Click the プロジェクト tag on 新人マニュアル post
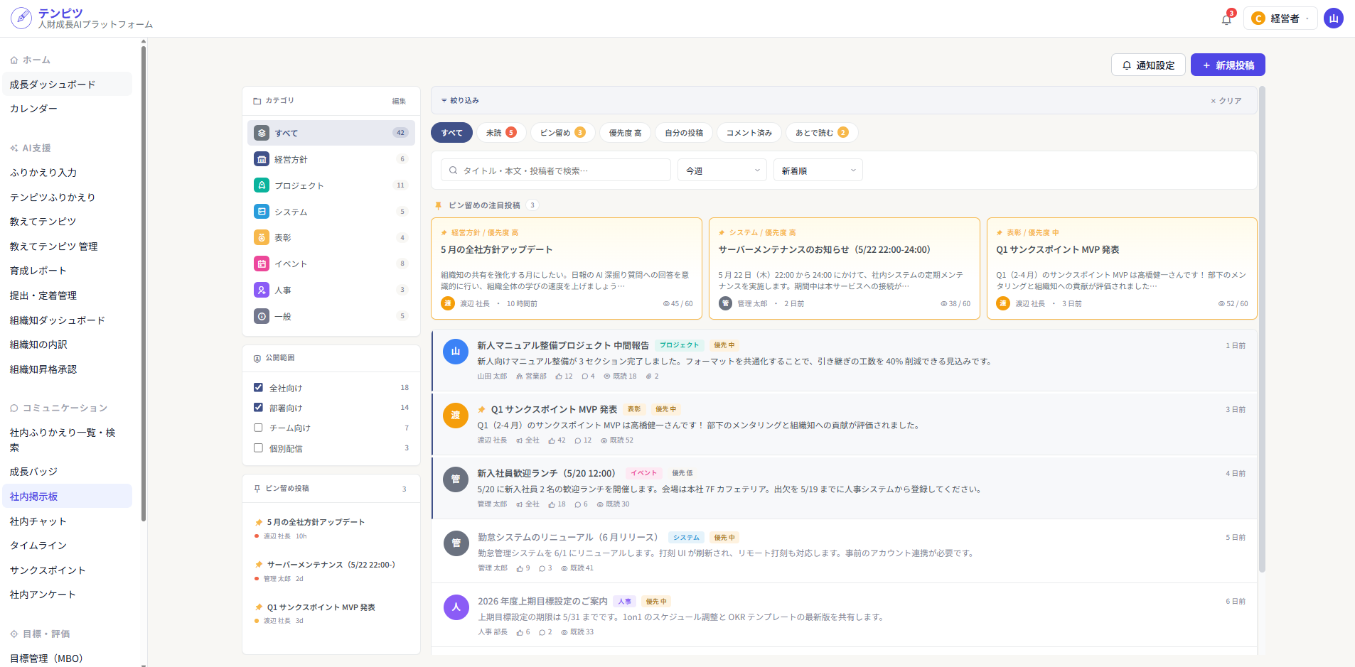The image size is (1355, 667). coord(679,345)
